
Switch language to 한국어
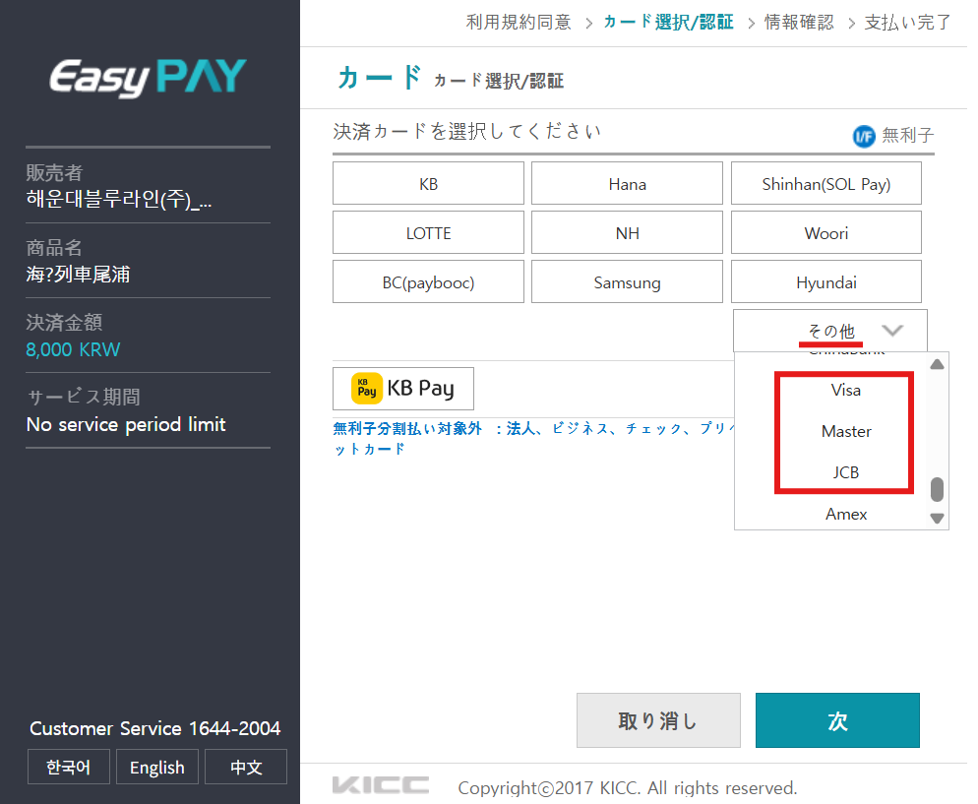point(68,768)
